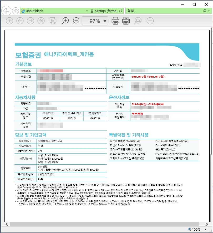Click the 100% zoom status bar indicator
Image resolution: width=213 pixels, height=233 pixels.
pyautogui.click(x=194, y=229)
